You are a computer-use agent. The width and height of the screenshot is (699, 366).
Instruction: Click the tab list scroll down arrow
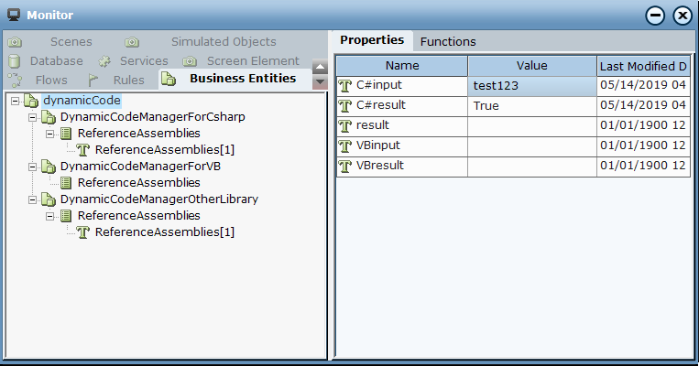pos(320,82)
